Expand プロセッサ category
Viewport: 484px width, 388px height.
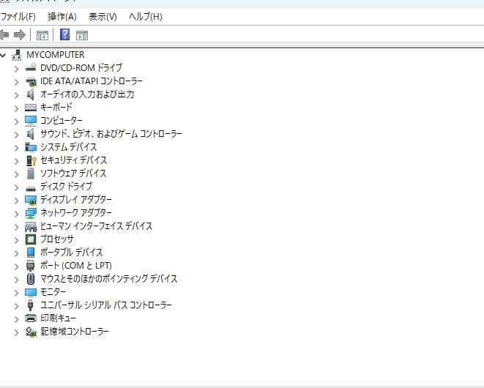[x=17, y=240]
